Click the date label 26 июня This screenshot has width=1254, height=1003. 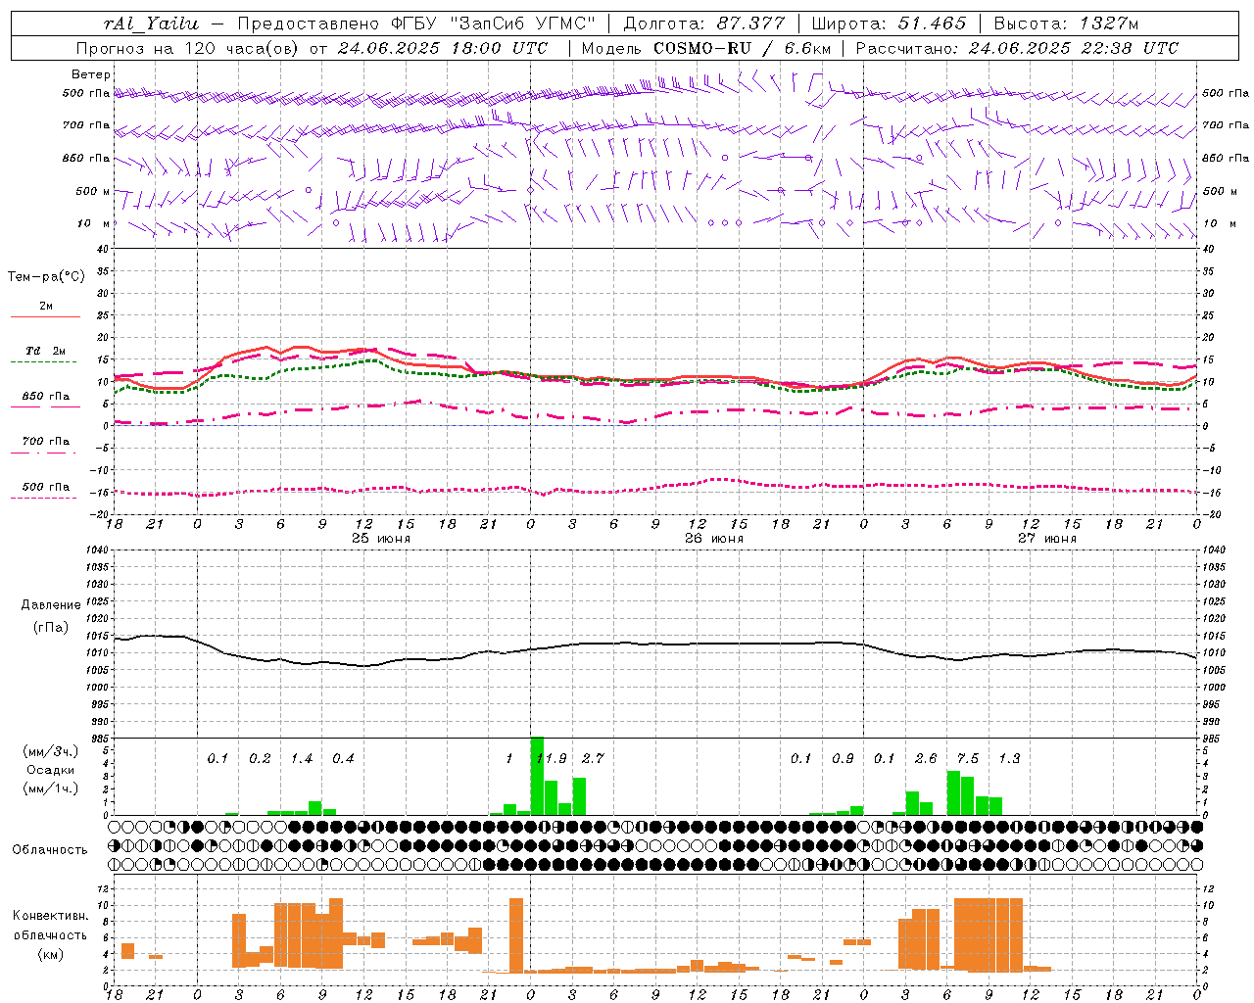(x=714, y=539)
